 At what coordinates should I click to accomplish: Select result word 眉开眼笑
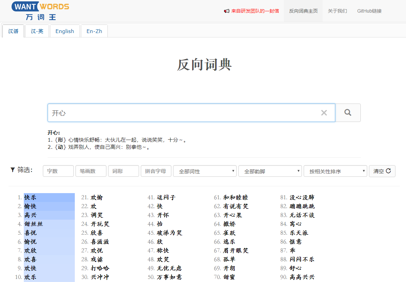(236, 250)
